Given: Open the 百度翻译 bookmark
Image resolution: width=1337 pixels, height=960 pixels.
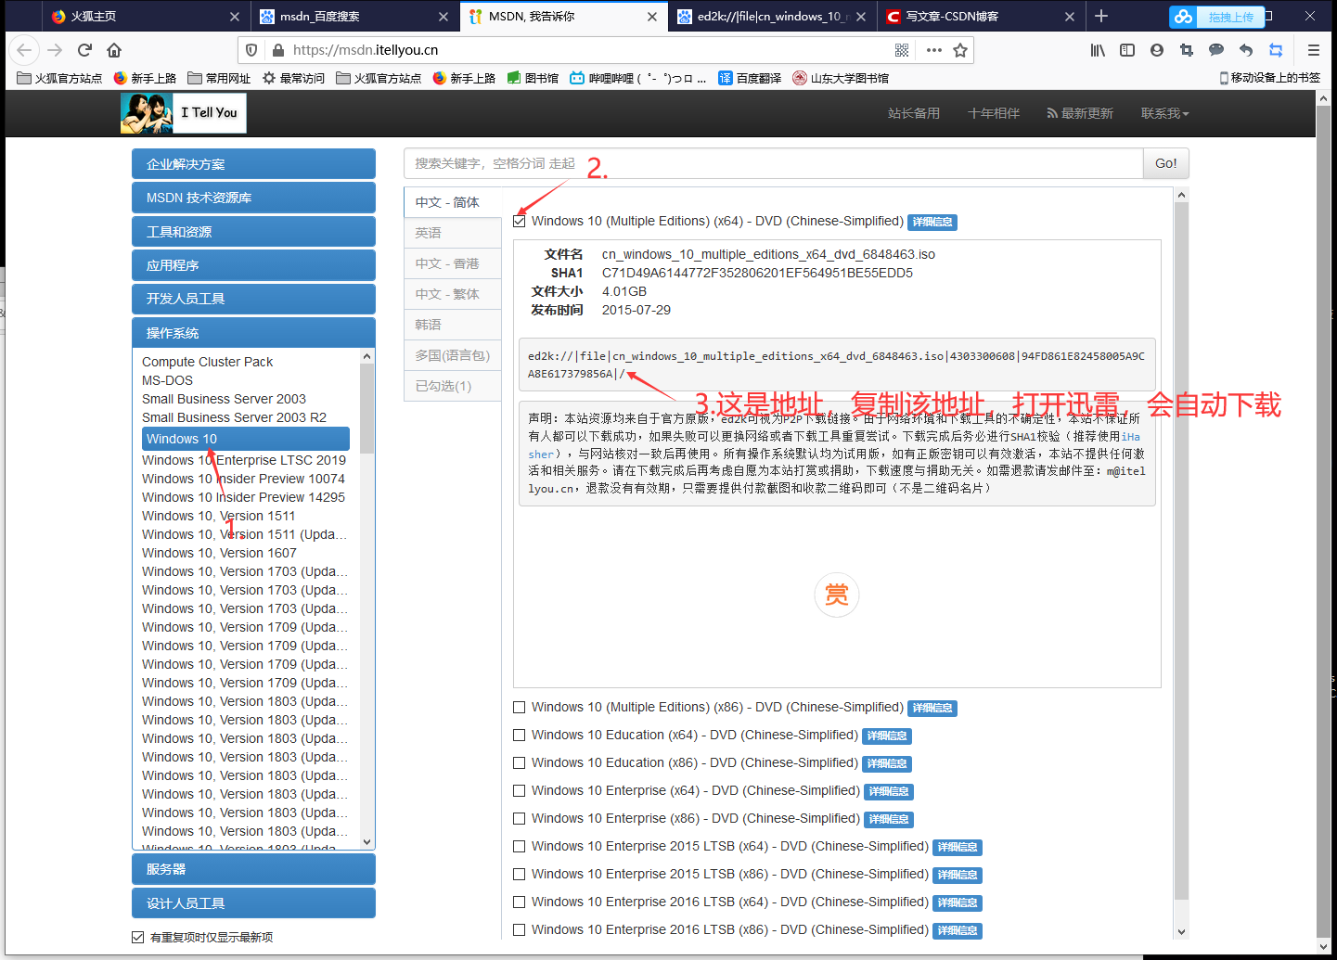Looking at the screenshot, I should [x=750, y=79].
